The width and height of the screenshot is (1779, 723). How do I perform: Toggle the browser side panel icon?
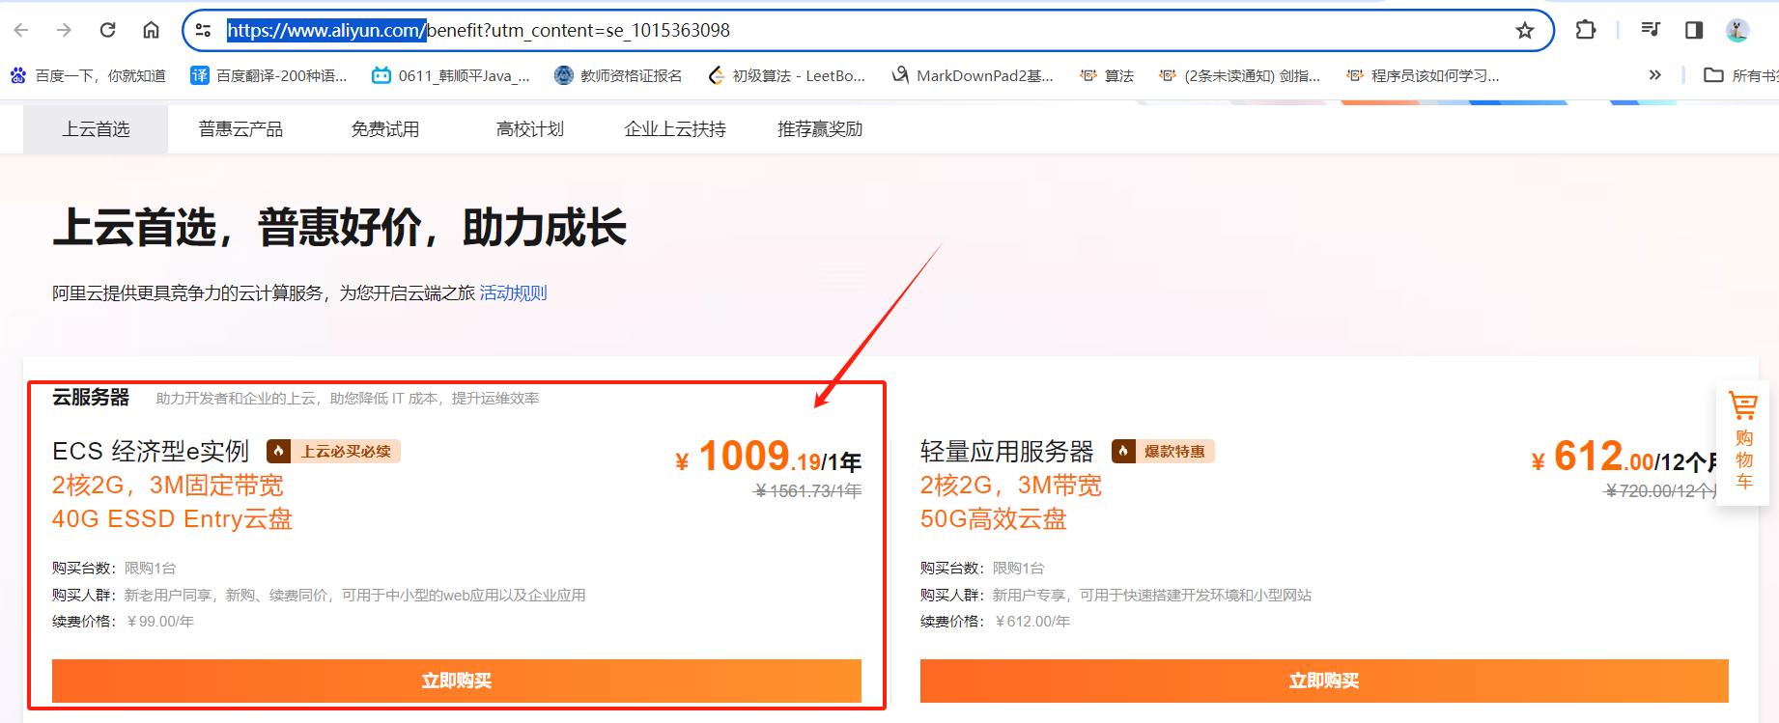(1693, 30)
